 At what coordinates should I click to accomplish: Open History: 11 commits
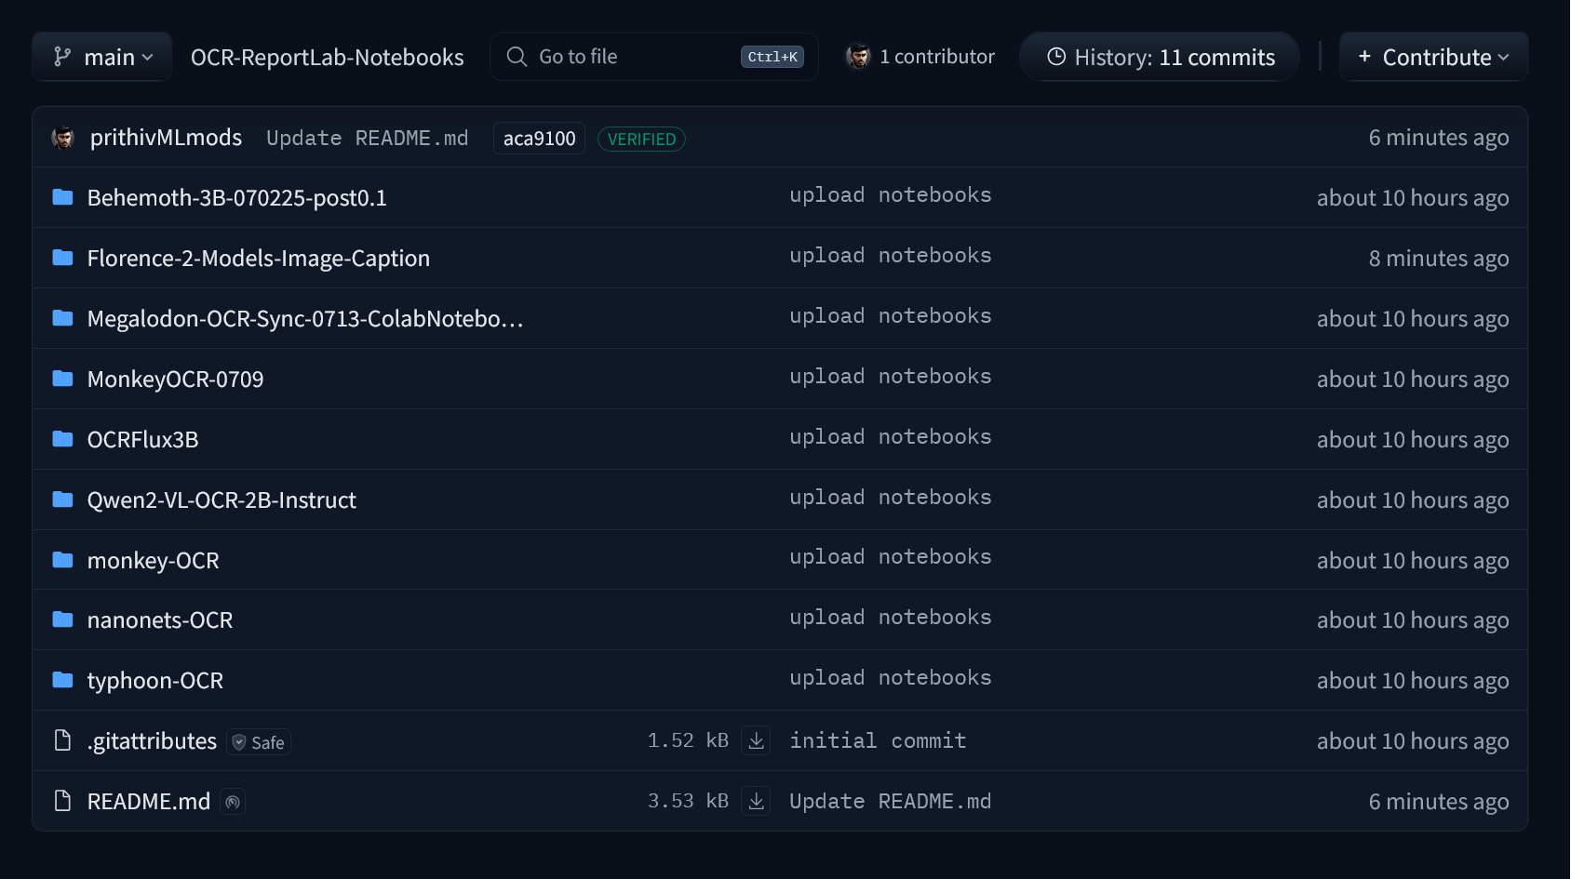1160,57
